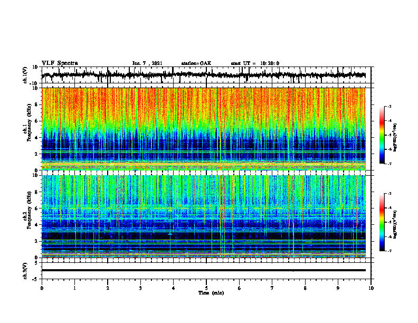Click the '2' tick on ch.2 frequency axis
The width and height of the screenshot is (418, 323).
[x=36, y=241]
